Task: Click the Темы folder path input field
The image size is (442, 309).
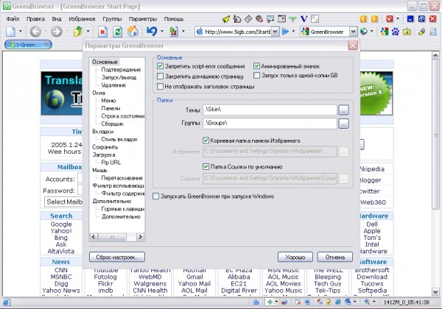Action: (x=270, y=110)
